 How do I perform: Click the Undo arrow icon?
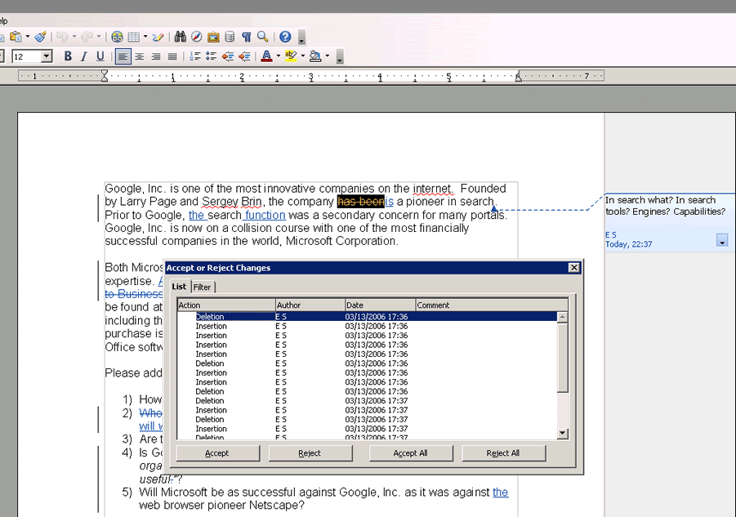[x=62, y=37]
